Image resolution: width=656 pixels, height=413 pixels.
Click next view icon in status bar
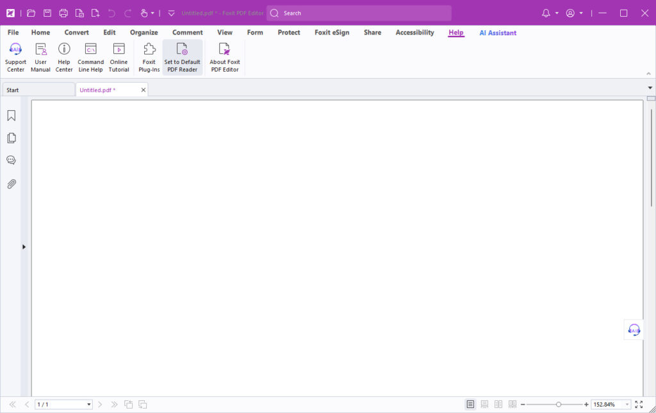click(x=143, y=404)
